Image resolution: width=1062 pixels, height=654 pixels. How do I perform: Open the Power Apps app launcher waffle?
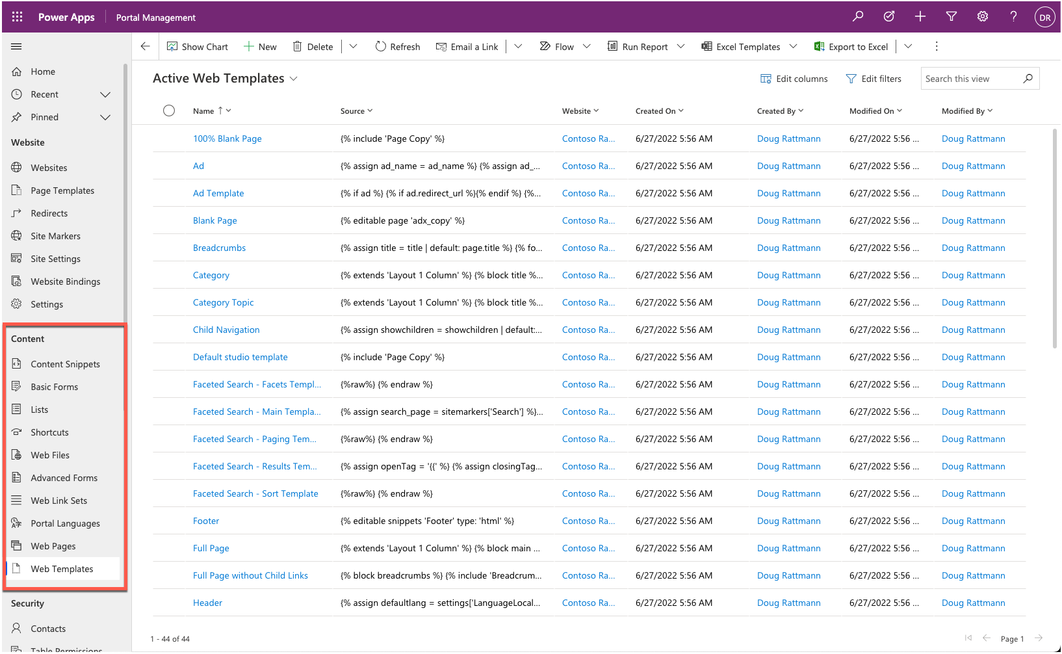click(x=18, y=17)
